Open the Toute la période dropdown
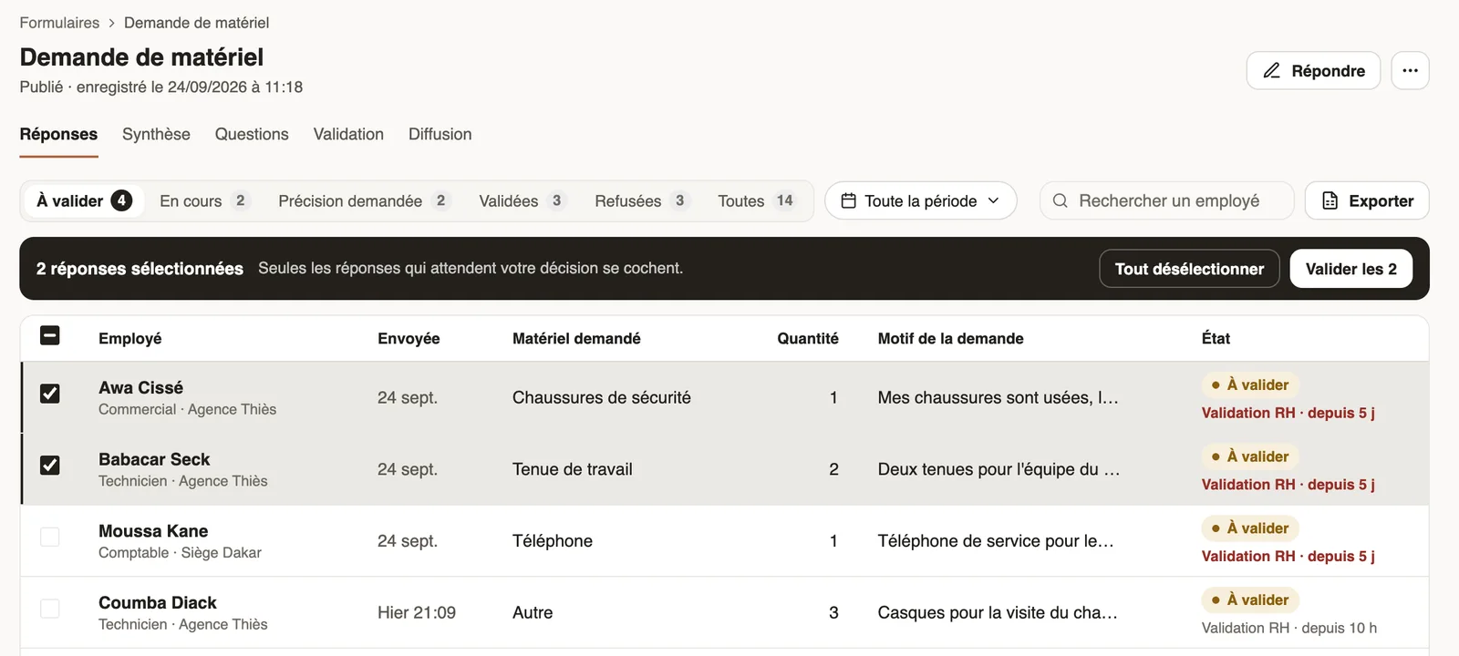 [921, 200]
